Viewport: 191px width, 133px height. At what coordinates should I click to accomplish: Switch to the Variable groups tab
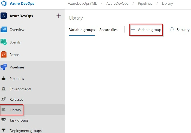(x=82, y=30)
